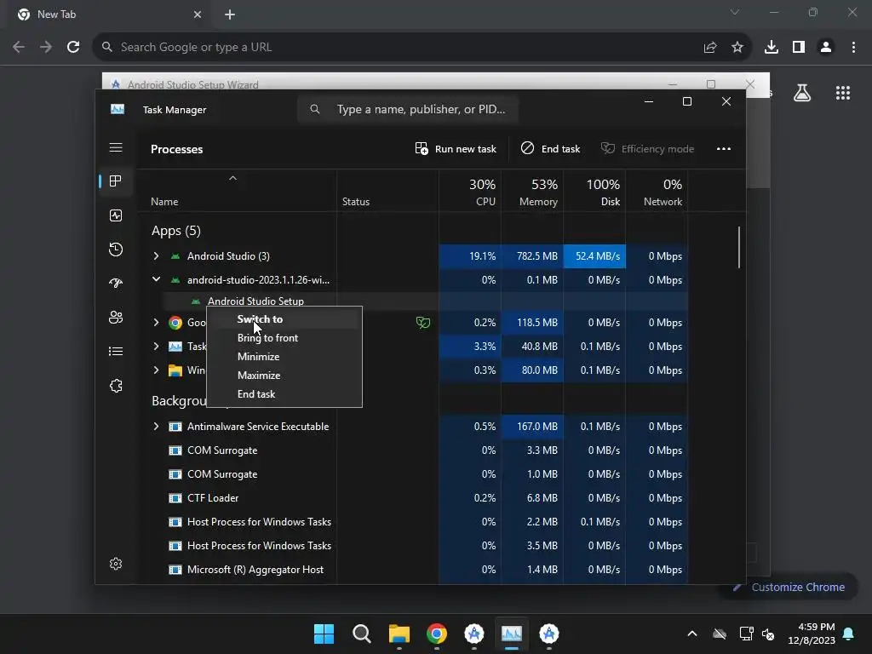Sort by CPU column header
This screenshot has height=654, width=872.
(x=470, y=192)
